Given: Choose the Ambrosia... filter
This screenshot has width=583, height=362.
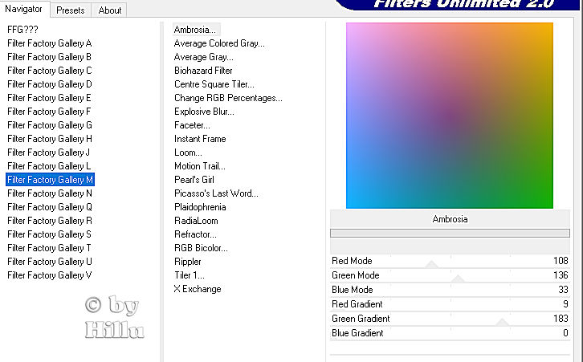Looking at the screenshot, I should point(195,30).
